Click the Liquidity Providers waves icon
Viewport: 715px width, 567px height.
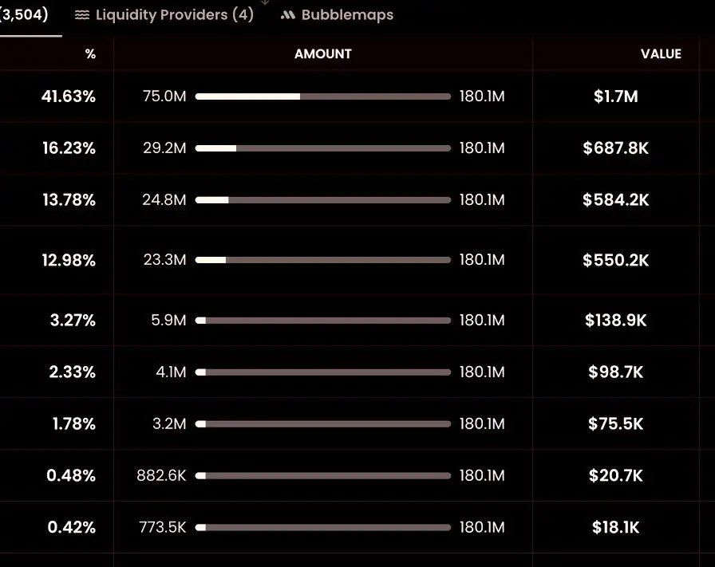pos(82,15)
